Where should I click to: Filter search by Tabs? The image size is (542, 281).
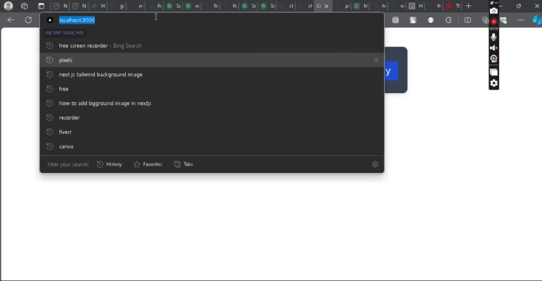(x=184, y=164)
